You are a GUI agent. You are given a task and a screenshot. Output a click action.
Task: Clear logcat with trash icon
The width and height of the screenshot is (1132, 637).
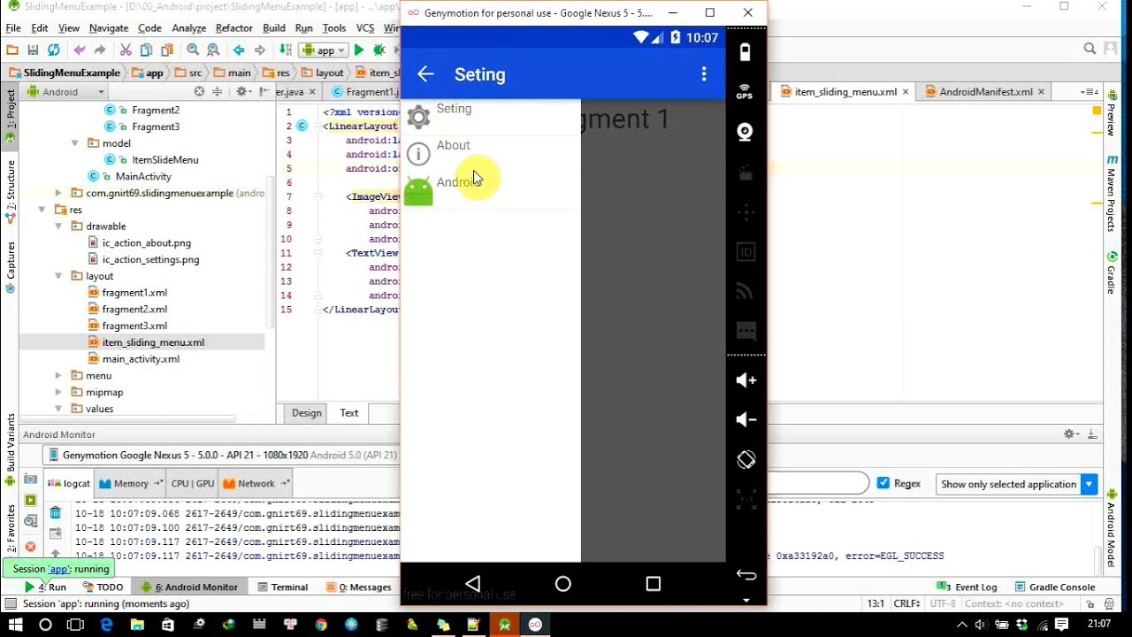click(55, 512)
